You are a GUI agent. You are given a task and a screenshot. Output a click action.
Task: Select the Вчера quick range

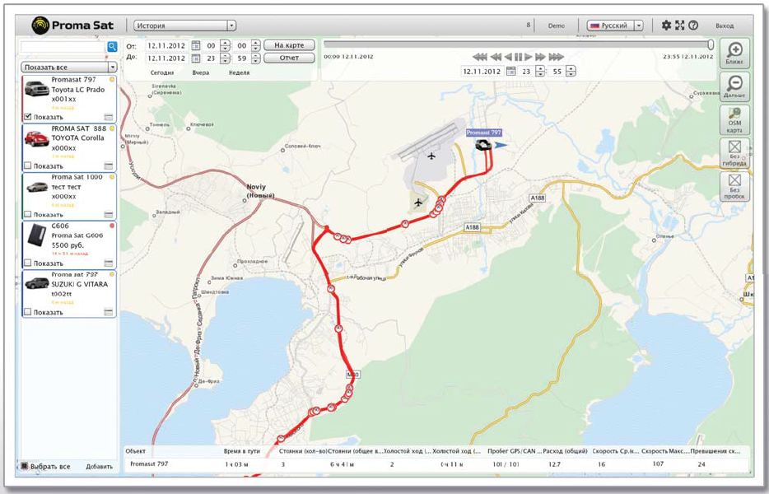click(x=201, y=72)
